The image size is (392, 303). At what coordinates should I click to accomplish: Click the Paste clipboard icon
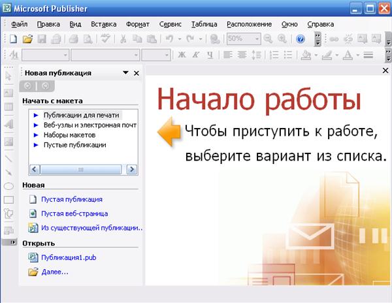(152, 39)
